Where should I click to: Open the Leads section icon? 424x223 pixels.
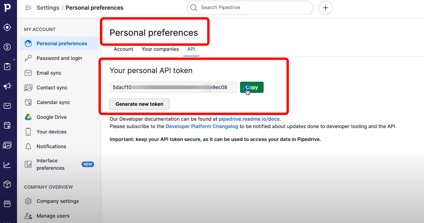pyautogui.click(x=7, y=27)
